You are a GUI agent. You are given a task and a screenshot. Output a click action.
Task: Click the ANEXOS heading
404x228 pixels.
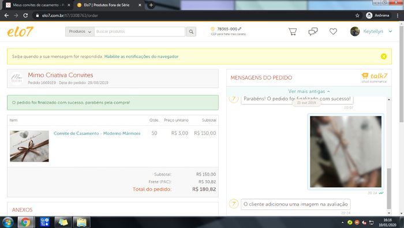pos(23,210)
